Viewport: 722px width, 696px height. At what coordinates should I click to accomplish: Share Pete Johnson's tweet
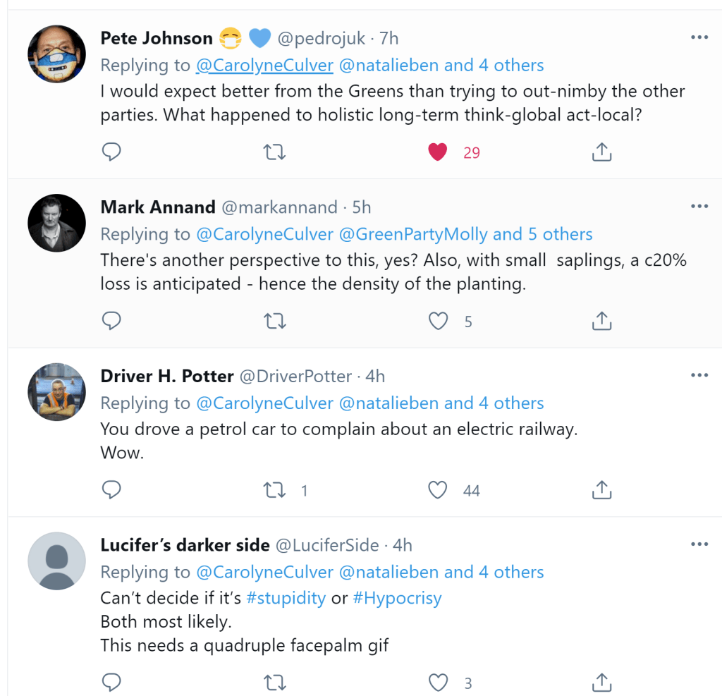click(x=601, y=152)
